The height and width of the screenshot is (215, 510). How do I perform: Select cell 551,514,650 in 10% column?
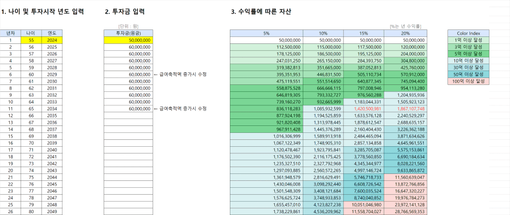(323, 81)
